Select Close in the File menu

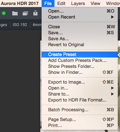click(80, 27)
